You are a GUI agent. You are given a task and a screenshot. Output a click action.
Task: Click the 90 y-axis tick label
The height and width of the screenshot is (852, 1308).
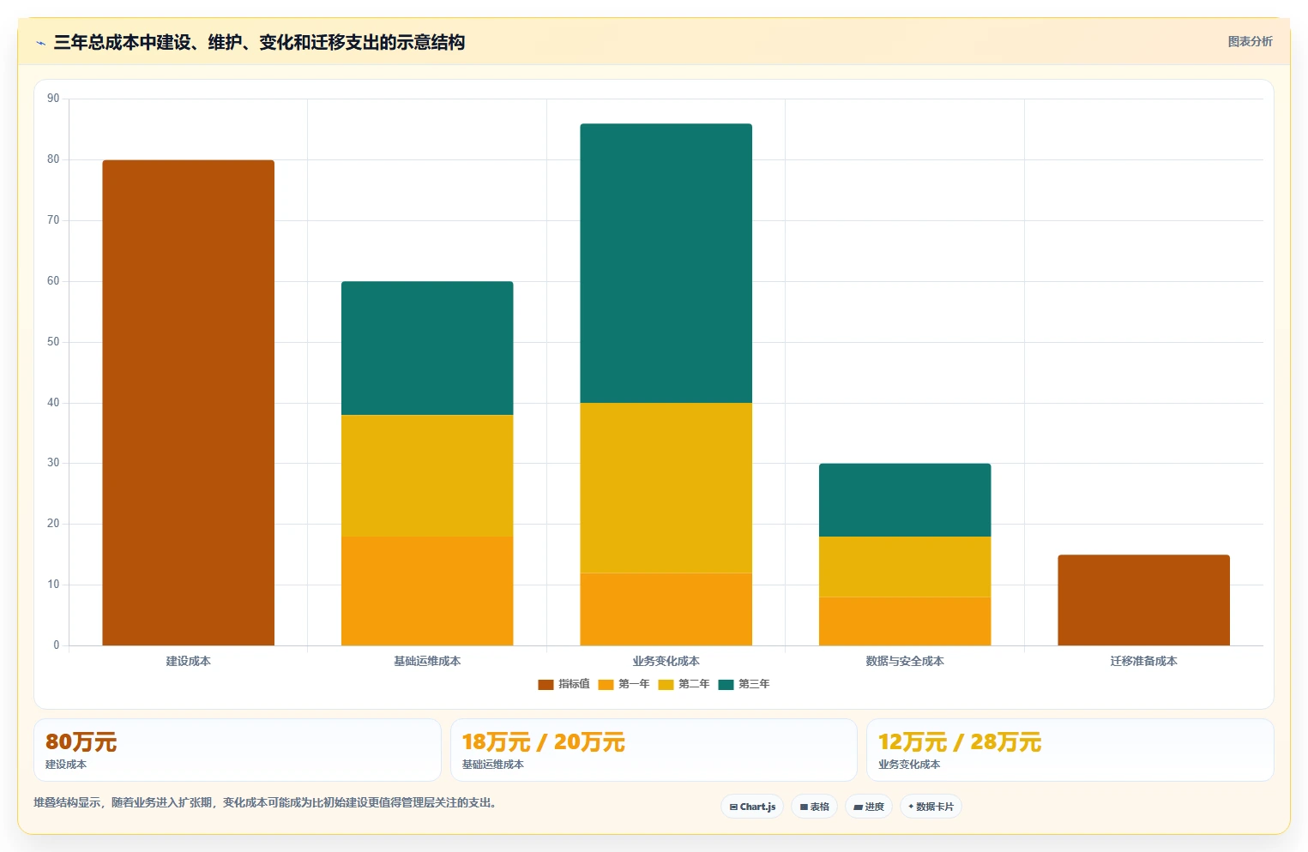pyautogui.click(x=53, y=99)
